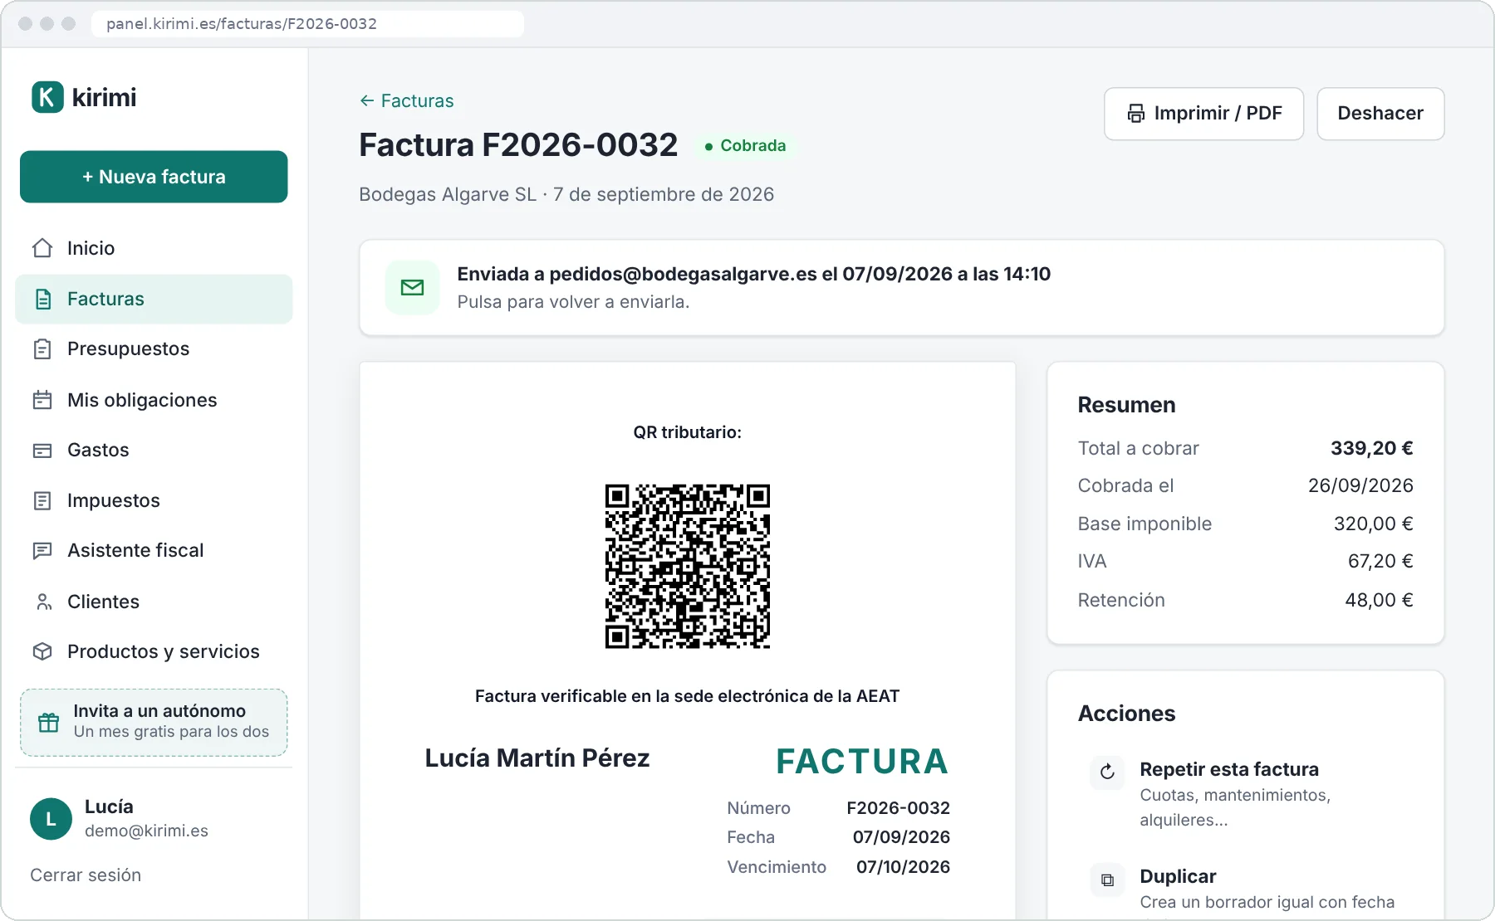This screenshot has width=1495, height=921.
Task: Click the Duplicar action
Action: point(1245,889)
